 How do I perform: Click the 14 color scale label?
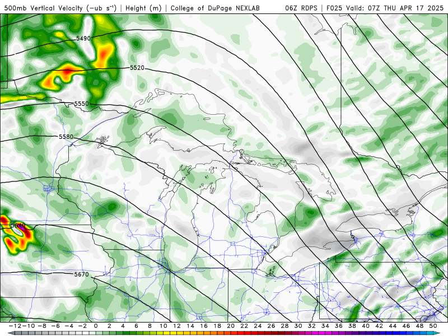click(x=190, y=326)
